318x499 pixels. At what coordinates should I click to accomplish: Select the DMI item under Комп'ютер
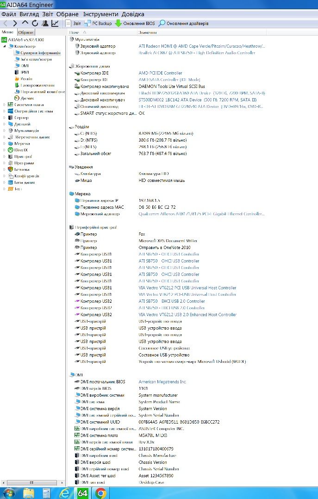[22, 66]
